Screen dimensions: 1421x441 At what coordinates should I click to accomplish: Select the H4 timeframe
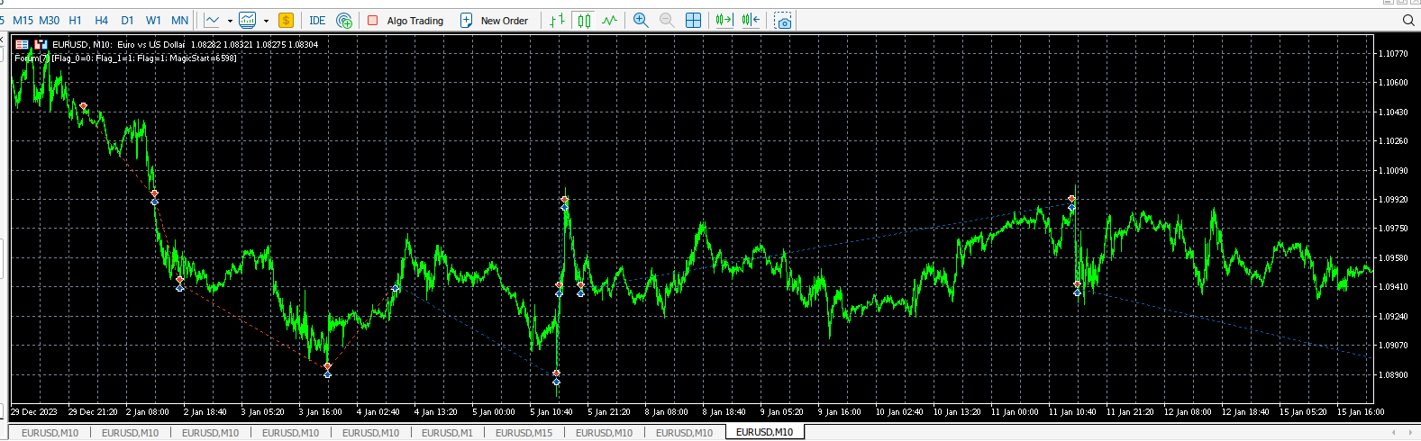[x=102, y=20]
